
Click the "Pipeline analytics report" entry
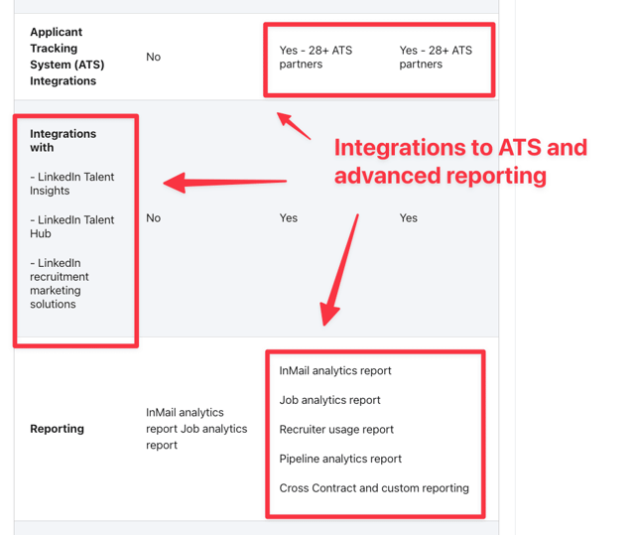click(x=340, y=459)
